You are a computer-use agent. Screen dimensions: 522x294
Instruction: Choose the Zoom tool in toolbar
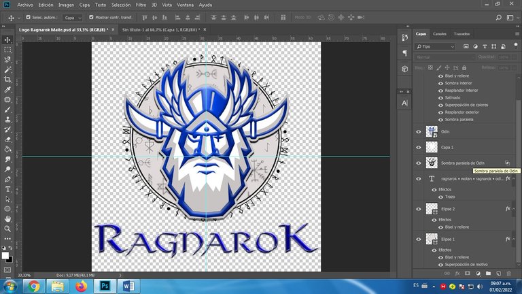coord(7,229)
